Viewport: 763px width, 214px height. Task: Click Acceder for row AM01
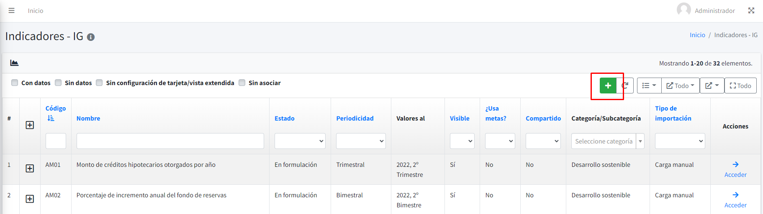tap(735, 170)
